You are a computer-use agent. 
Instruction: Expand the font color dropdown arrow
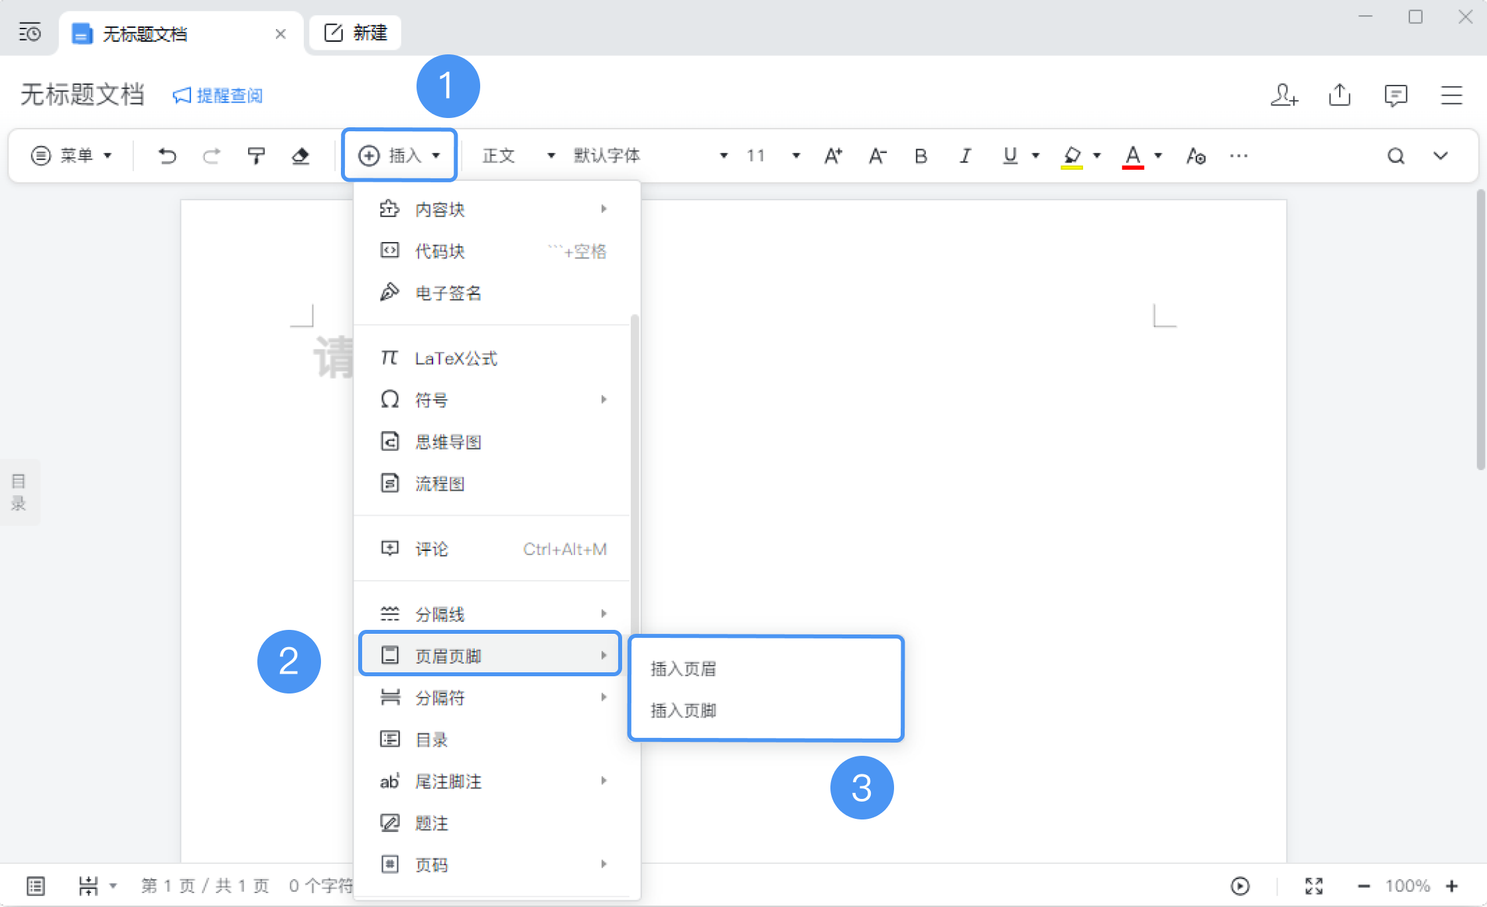(1158, 156)
